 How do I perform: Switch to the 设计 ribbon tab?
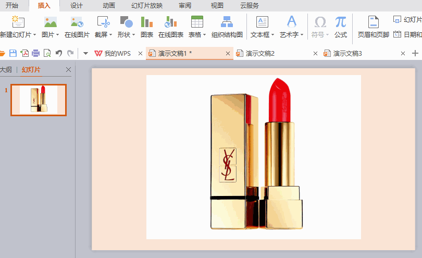pos(77,5)
